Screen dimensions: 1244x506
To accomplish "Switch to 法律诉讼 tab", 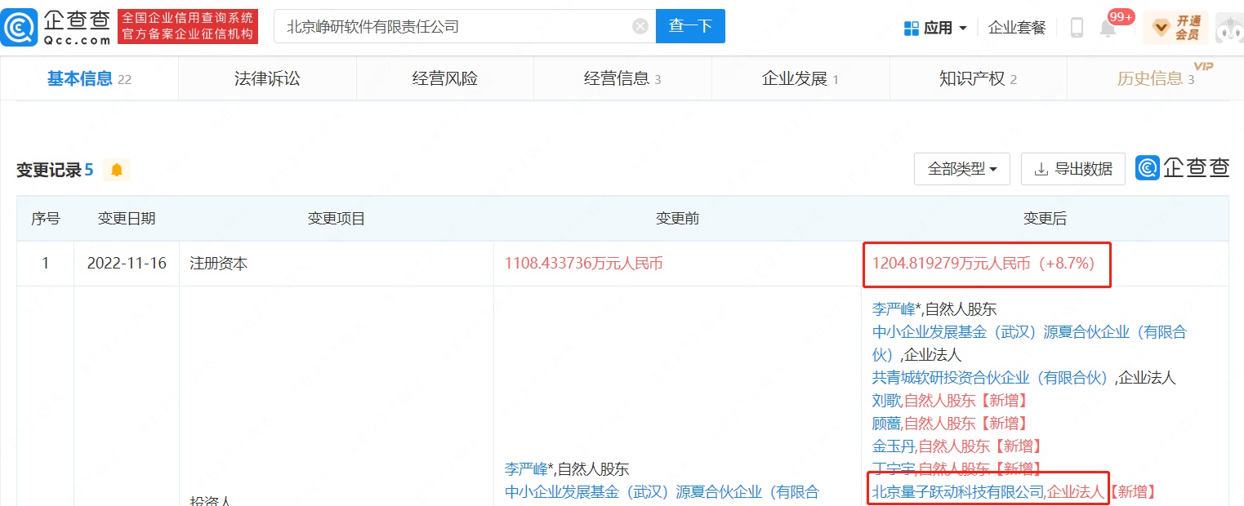I will 267,79.
